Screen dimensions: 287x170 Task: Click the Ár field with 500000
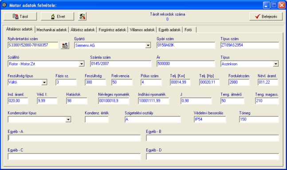186,64
